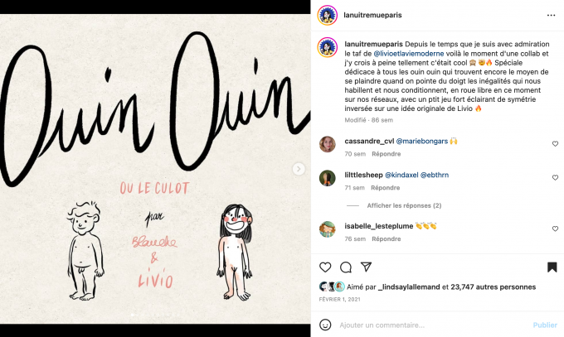Screen dimensions: 564x337
Task: Click the Publier button
Action: coord(545,325)
